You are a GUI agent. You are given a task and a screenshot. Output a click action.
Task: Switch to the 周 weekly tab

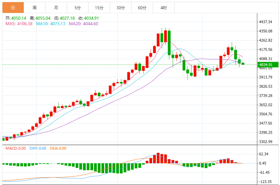click(34, 8)
